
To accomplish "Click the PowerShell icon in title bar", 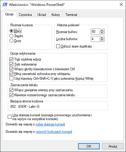I will pyautogui.click(x=5, y=4).
